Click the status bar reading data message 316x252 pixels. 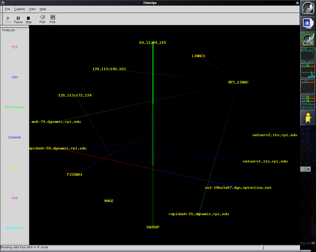click(x=24, y=247)
